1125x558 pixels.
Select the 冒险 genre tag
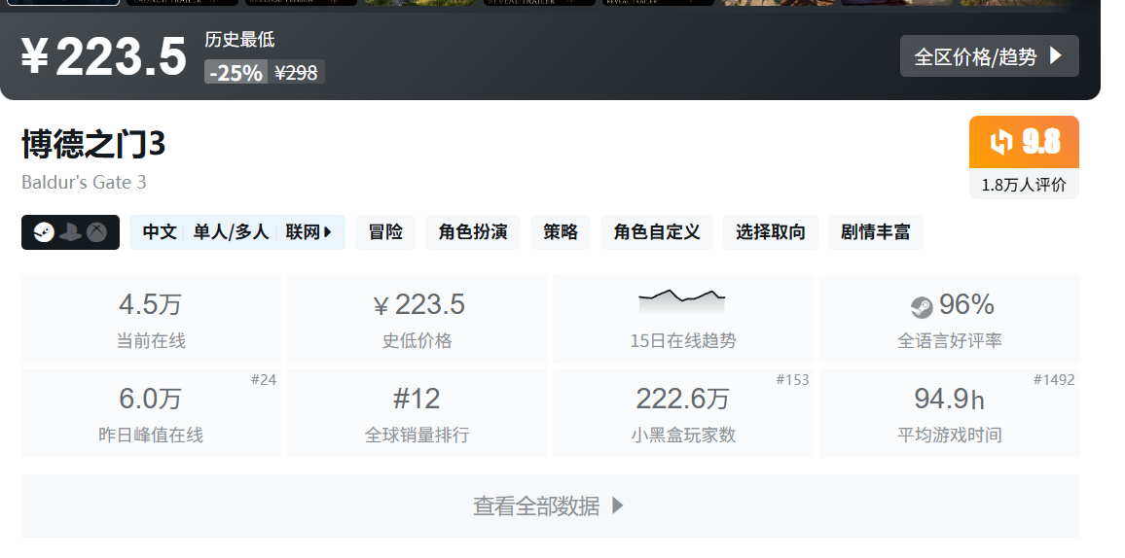point(385,232)
